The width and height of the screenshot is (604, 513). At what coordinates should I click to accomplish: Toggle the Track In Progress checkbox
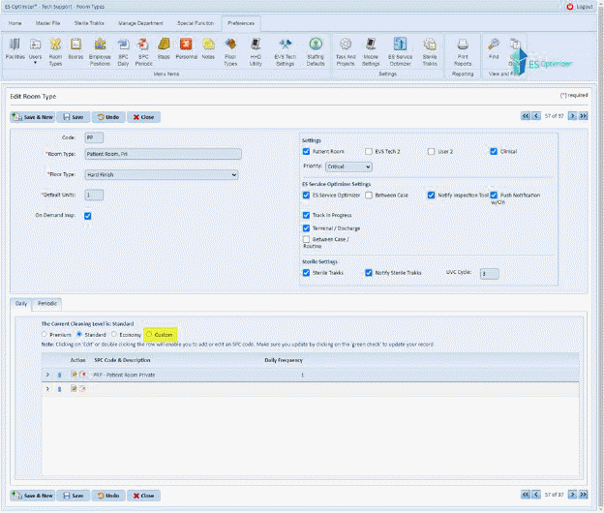click(x=306, y=215)
